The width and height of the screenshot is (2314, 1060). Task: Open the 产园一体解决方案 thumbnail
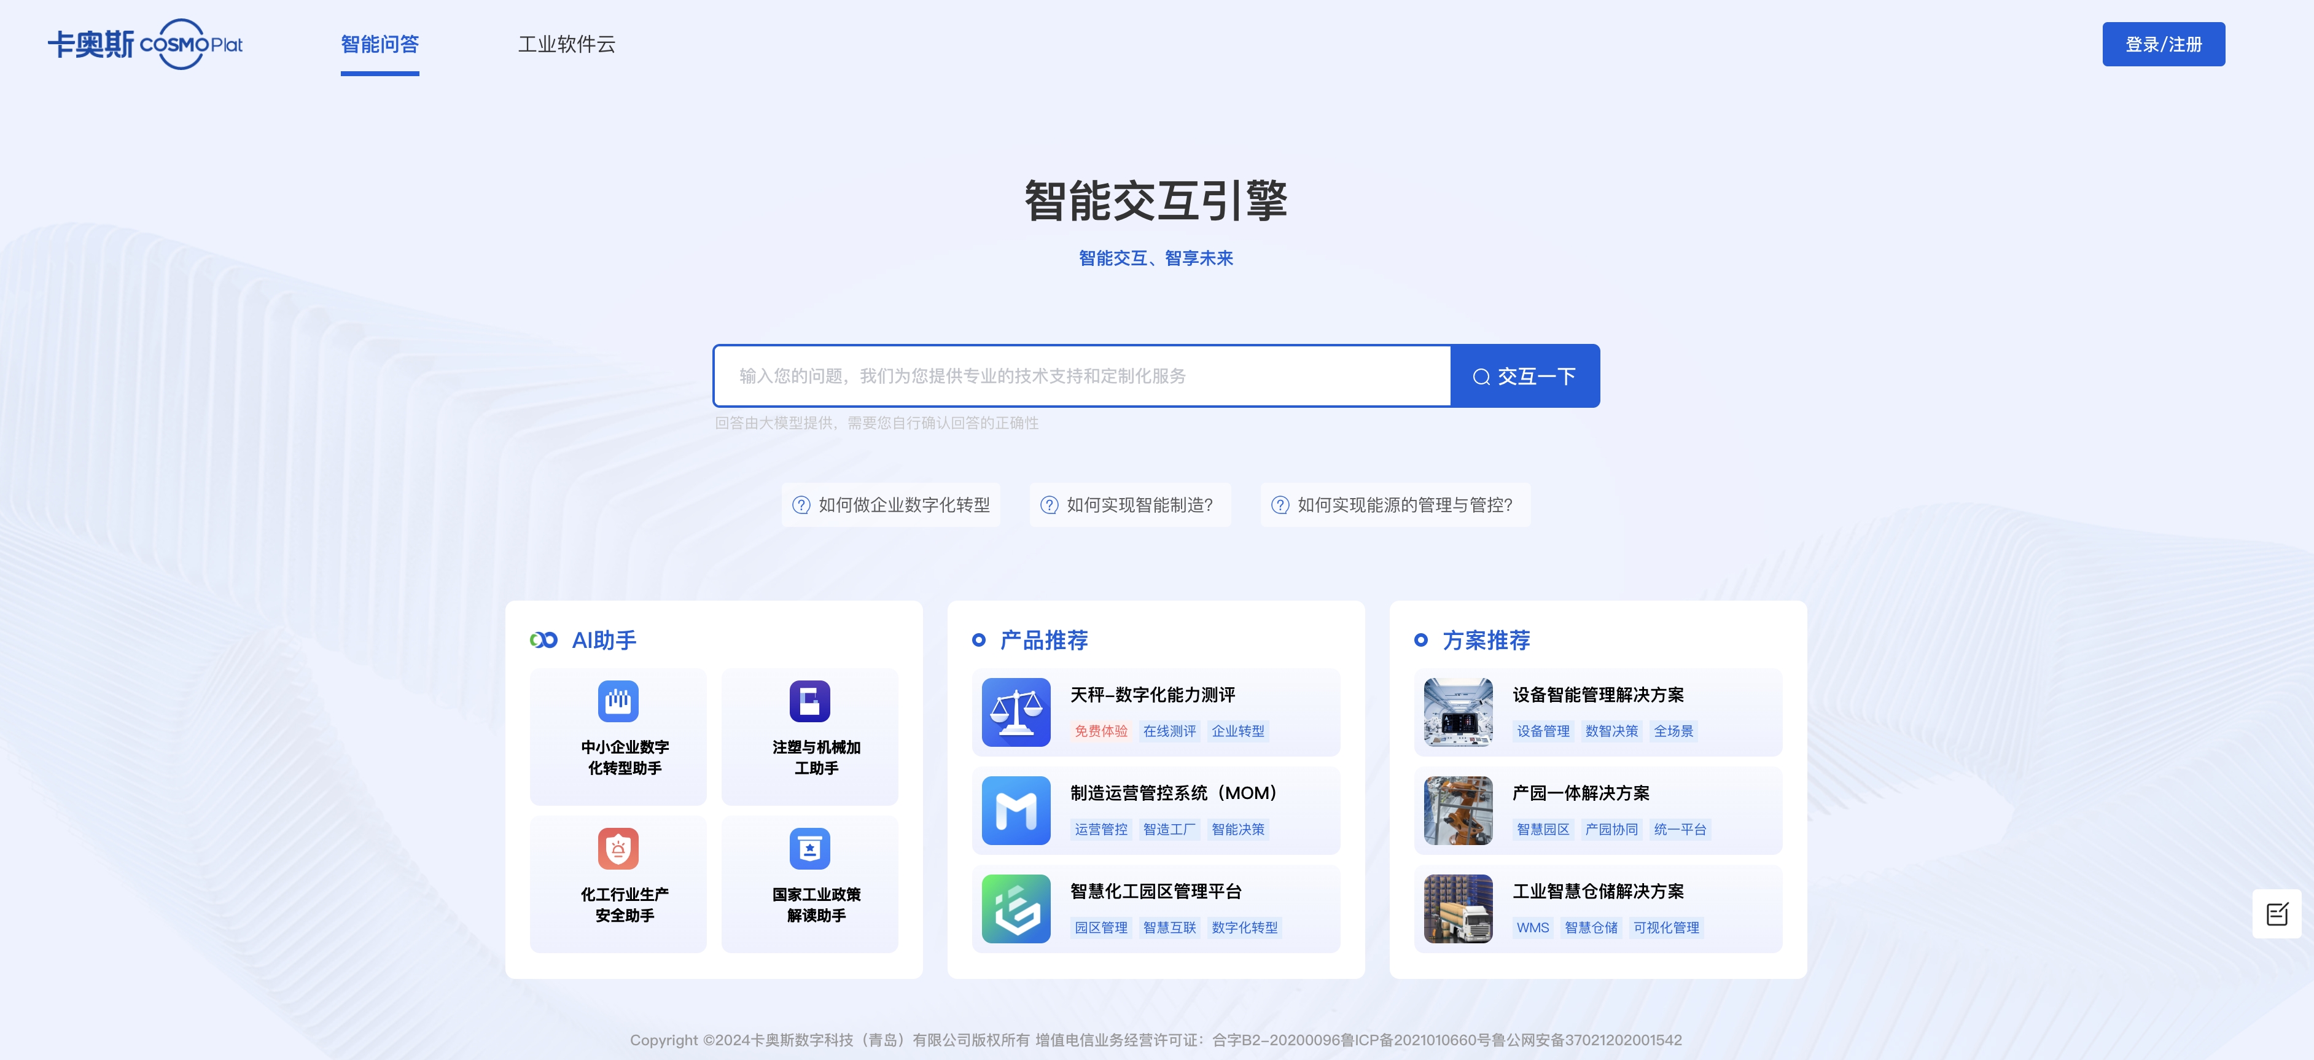click(x=1458, y=810)
